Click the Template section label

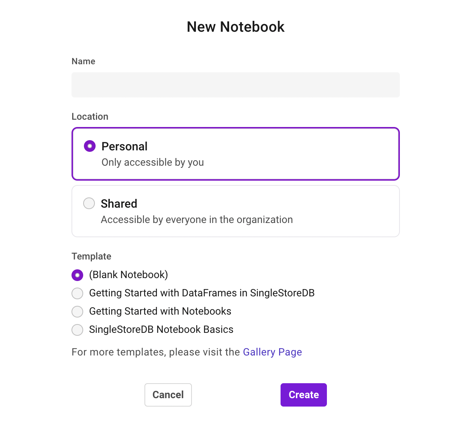pos(91,256)
